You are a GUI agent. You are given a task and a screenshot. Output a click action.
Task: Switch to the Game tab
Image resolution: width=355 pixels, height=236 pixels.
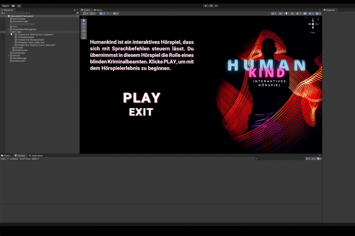pos(98,10)
